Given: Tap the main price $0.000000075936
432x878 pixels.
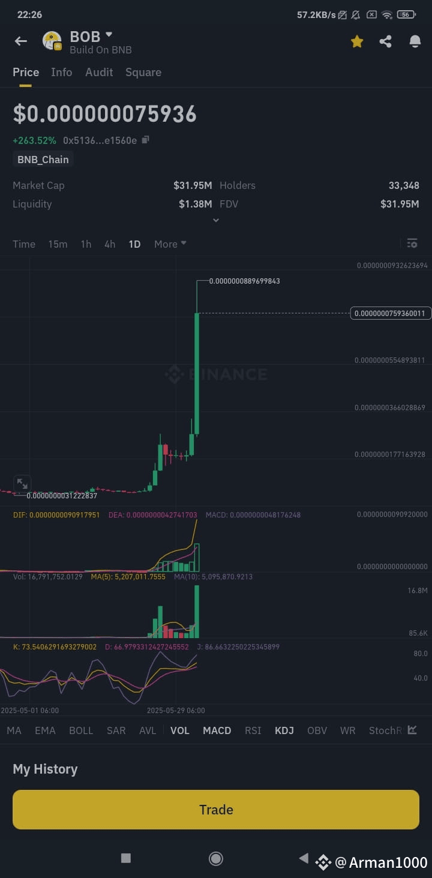Looking at the screenshot, I should point(105,114).
